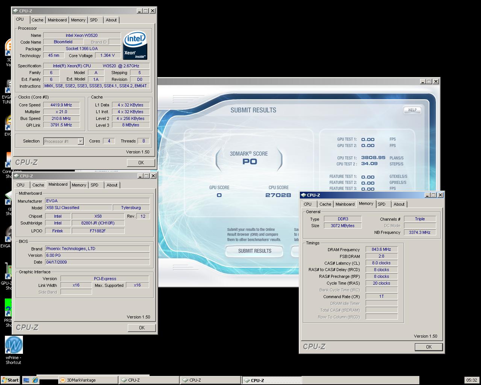
Task: Click the Show Desktop quick launch icon
Action: click(x=26, y=380)
